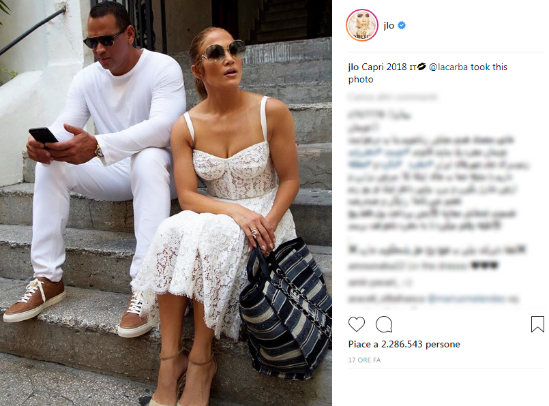Click the woman in the white lace dress

(224, 196)
